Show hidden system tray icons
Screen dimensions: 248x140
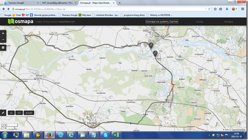[x=209, y=135]
